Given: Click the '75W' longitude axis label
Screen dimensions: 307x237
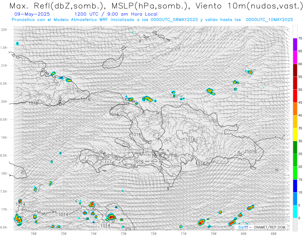Looking at the screenshot, I should tap(63, 233).
